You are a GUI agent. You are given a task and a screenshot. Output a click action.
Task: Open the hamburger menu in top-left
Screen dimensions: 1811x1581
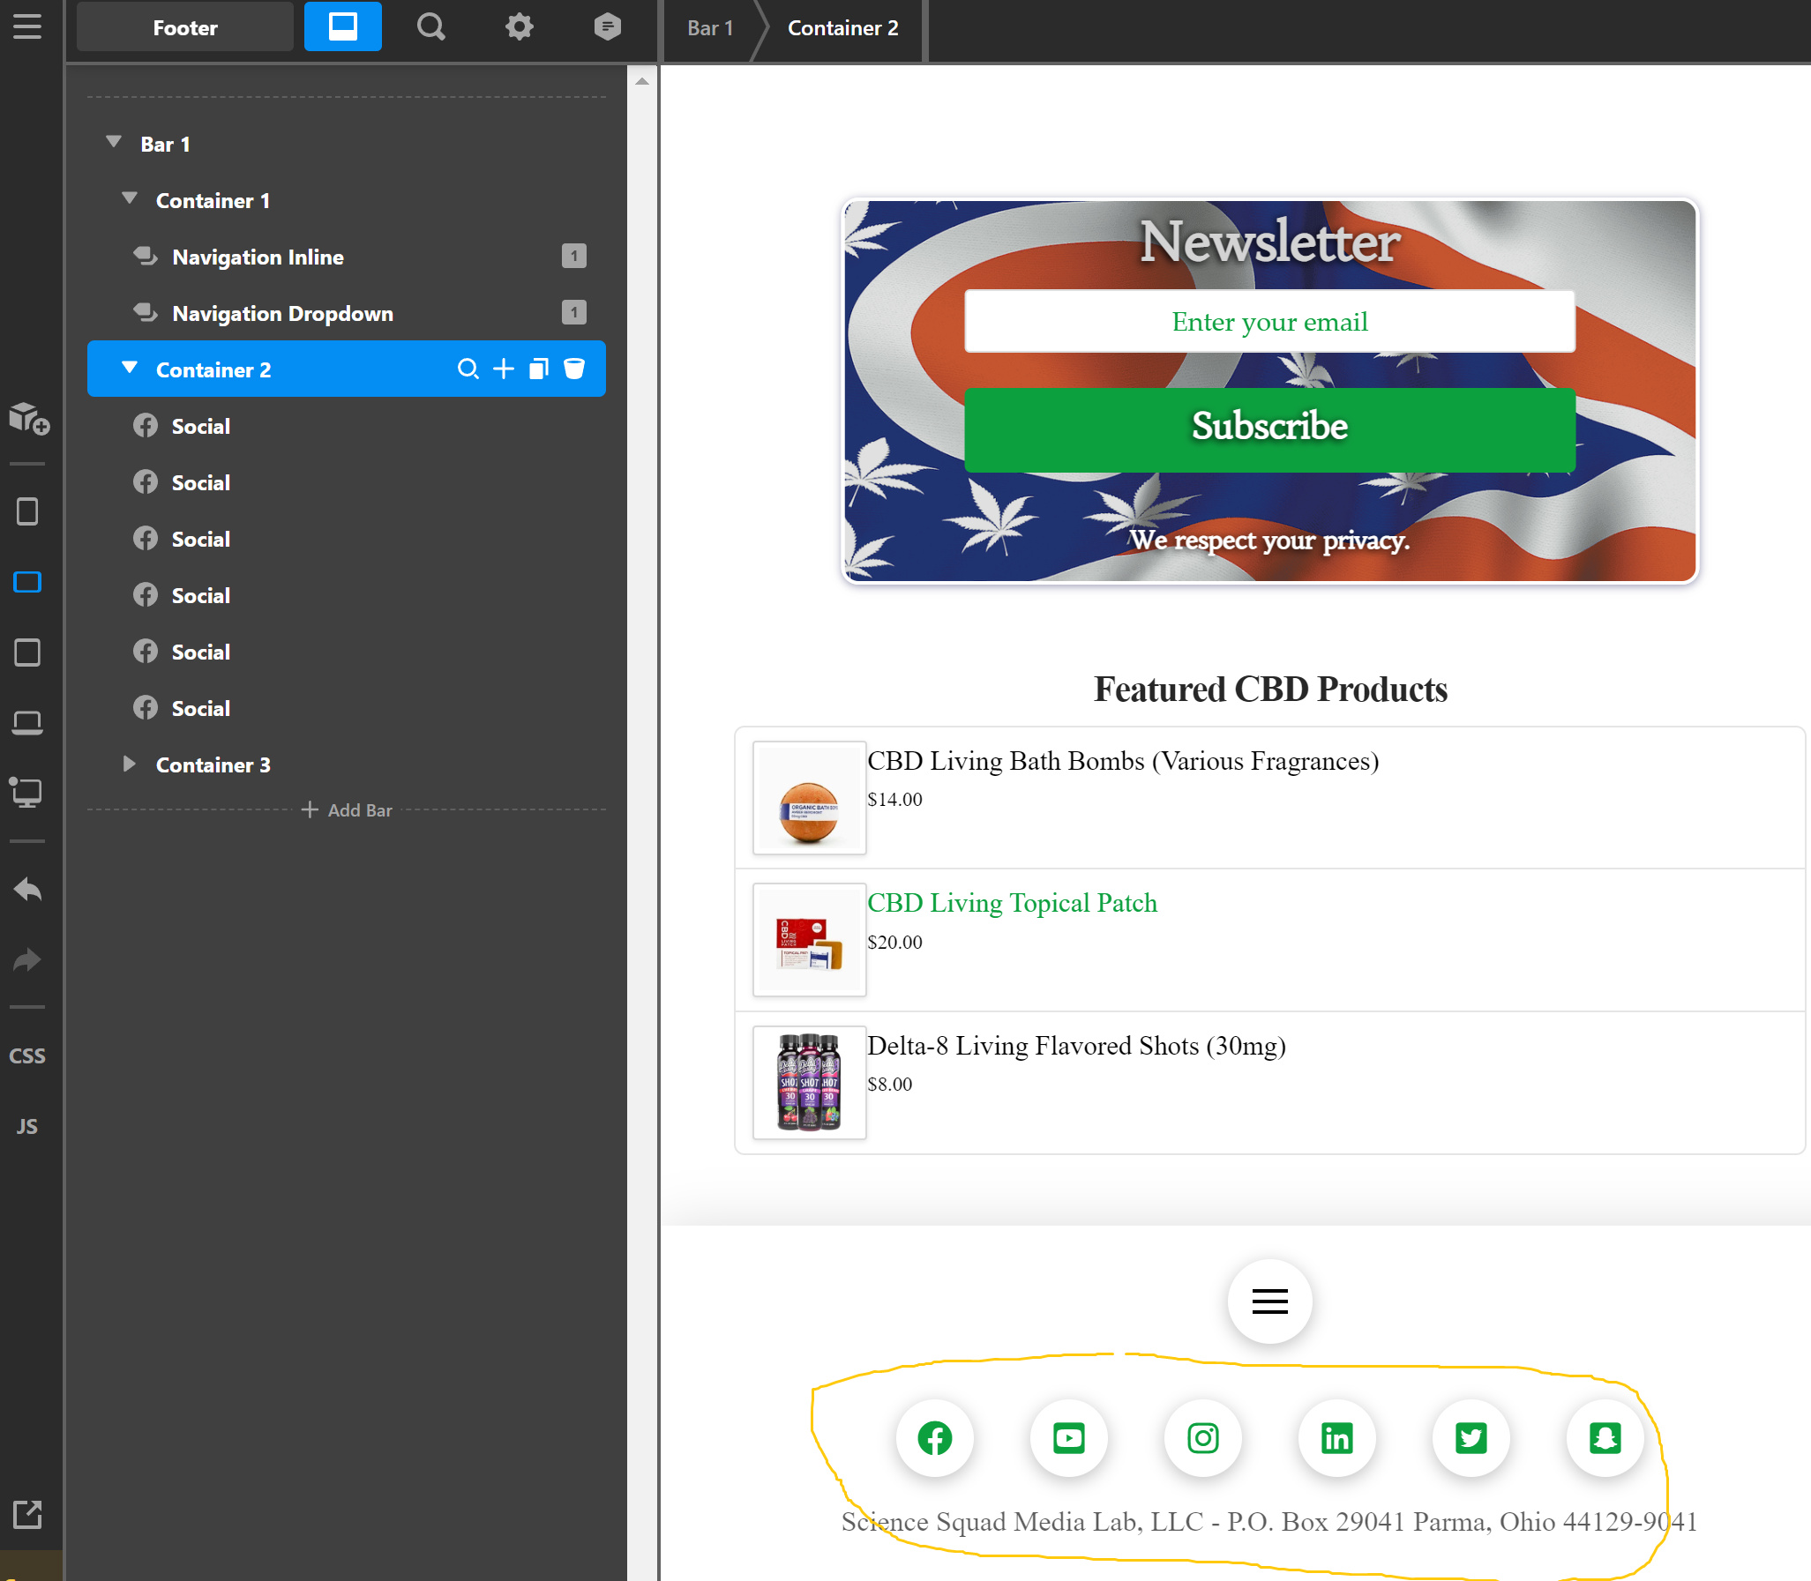pyautogui.click(x=27, y=26)
